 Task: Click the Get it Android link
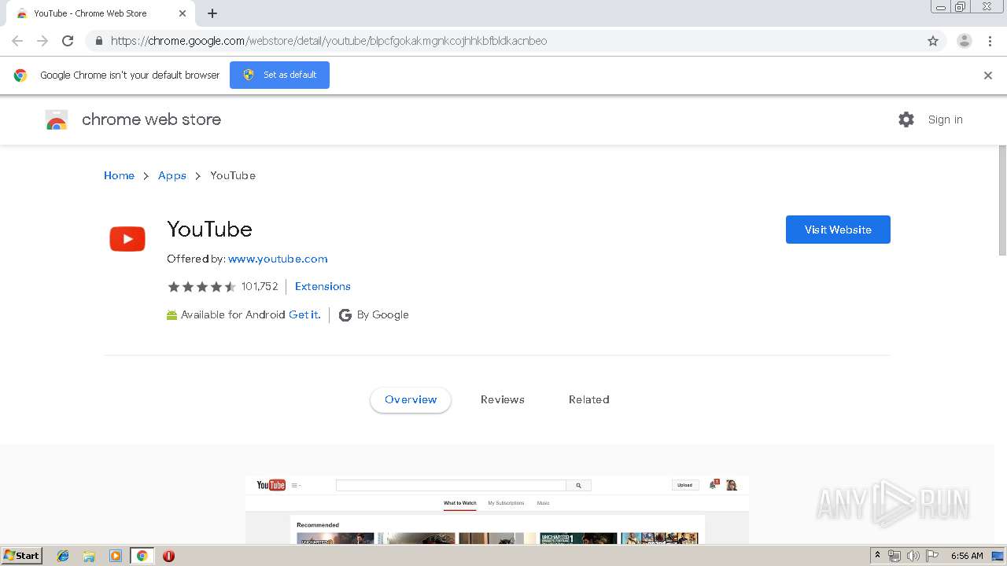304,315
